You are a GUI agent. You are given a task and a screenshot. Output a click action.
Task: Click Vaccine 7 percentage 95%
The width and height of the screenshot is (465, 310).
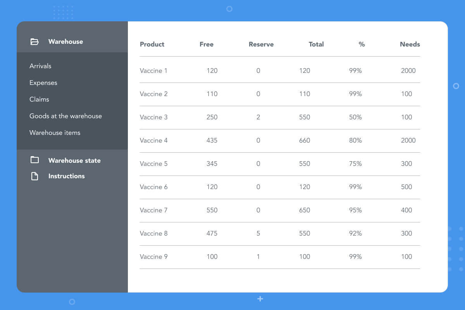point(355,210)
